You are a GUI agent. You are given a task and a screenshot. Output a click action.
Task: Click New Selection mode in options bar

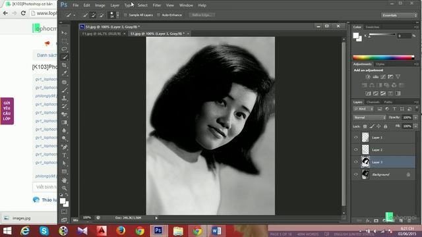click(85, 15)
